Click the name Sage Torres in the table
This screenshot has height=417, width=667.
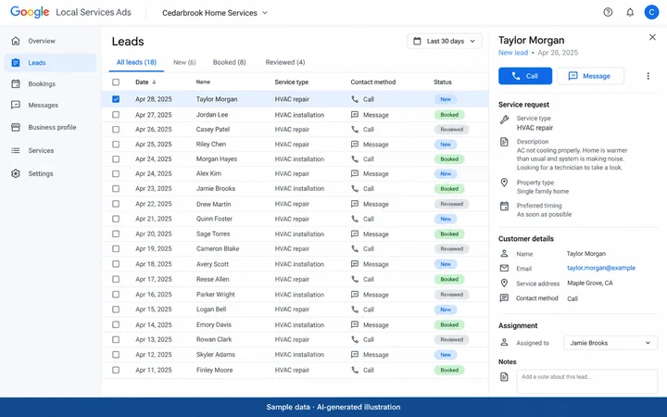[213, 234]
